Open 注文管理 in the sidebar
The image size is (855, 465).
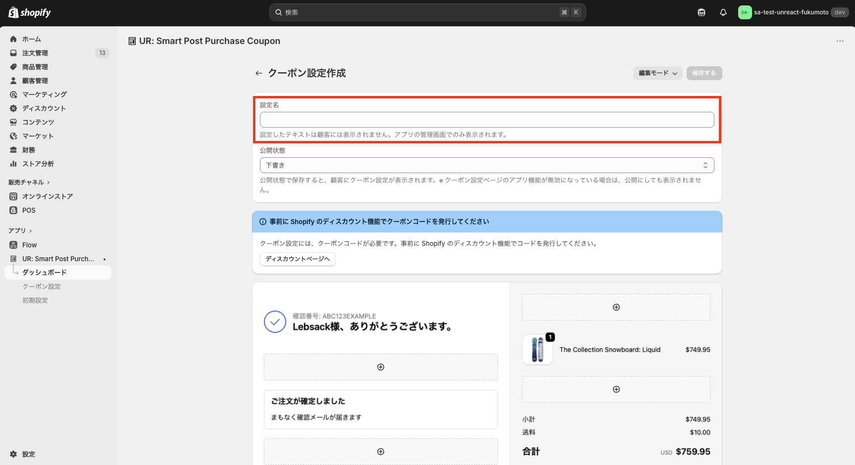pyautogui.click(x=35, y=53)
